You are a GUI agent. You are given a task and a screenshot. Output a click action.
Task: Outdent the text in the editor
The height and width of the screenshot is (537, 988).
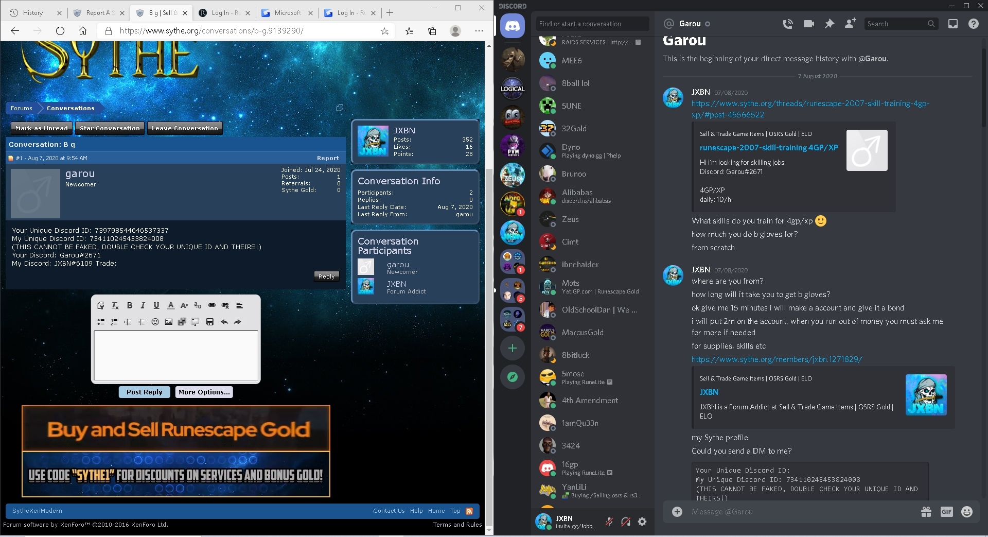[x=128, y=322]
